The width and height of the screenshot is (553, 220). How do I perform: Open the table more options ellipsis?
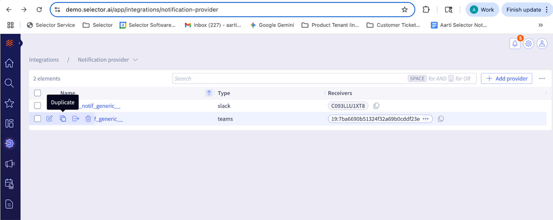click(x=542, y=78)
